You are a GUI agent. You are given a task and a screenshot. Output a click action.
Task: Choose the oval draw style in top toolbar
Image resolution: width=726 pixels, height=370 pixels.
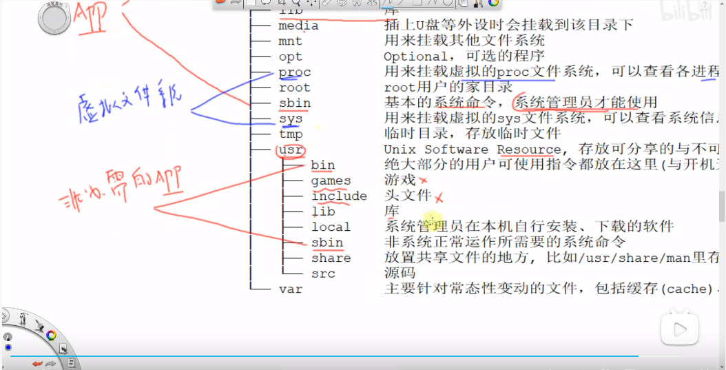point(448,2)
